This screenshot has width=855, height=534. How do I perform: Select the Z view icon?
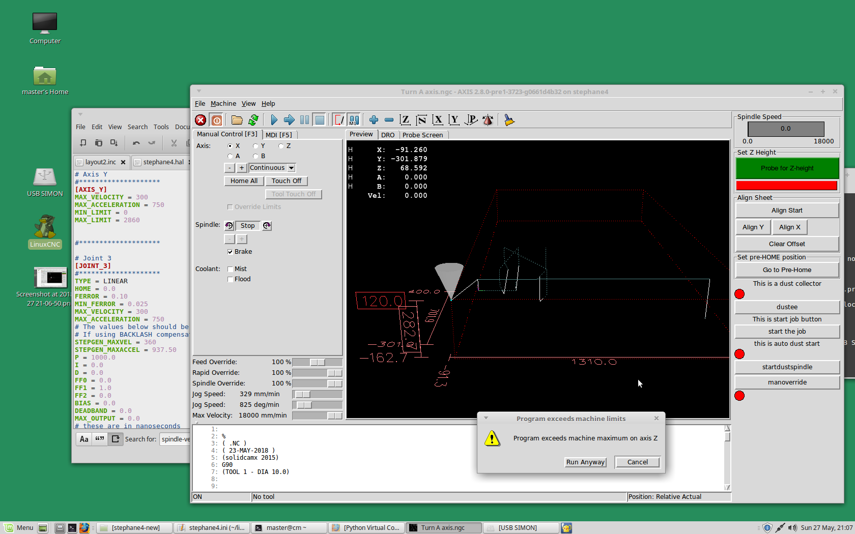[405, 120]
